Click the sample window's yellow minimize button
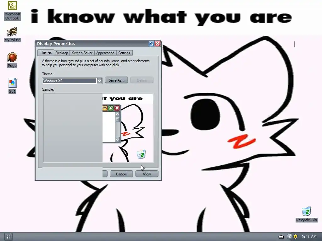The image size is (322, 241). (105, 108)
